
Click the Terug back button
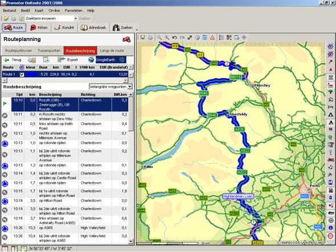pyautogui.click(x=13, y=60)
